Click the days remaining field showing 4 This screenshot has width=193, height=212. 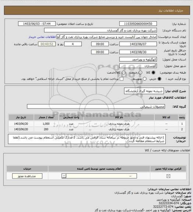pyautogui.click(x=73, y=44)
